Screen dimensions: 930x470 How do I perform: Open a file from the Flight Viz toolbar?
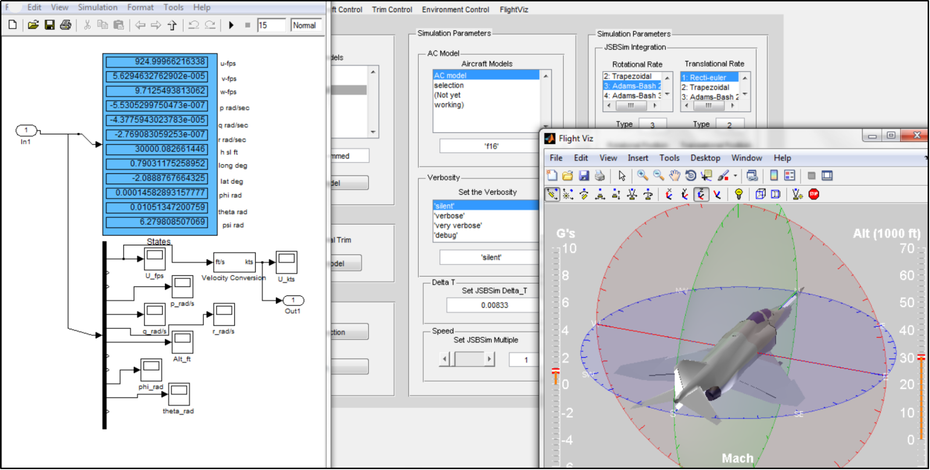point(568,175)
